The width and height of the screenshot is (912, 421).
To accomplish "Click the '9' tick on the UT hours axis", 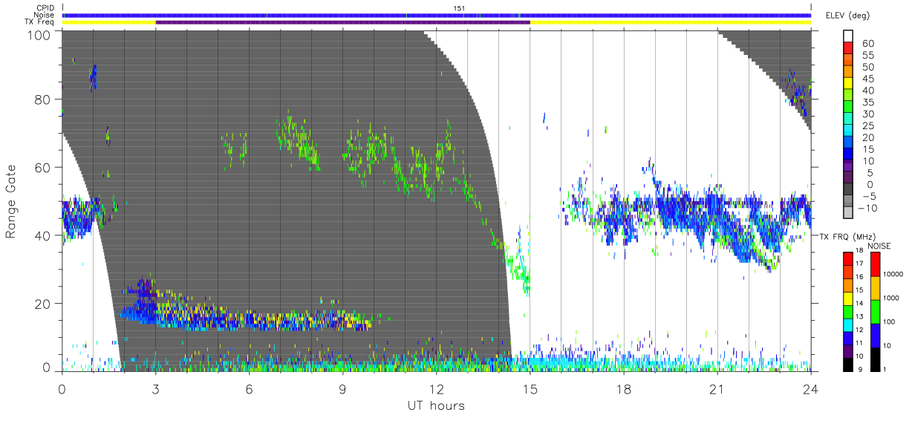I will [342, 388].
